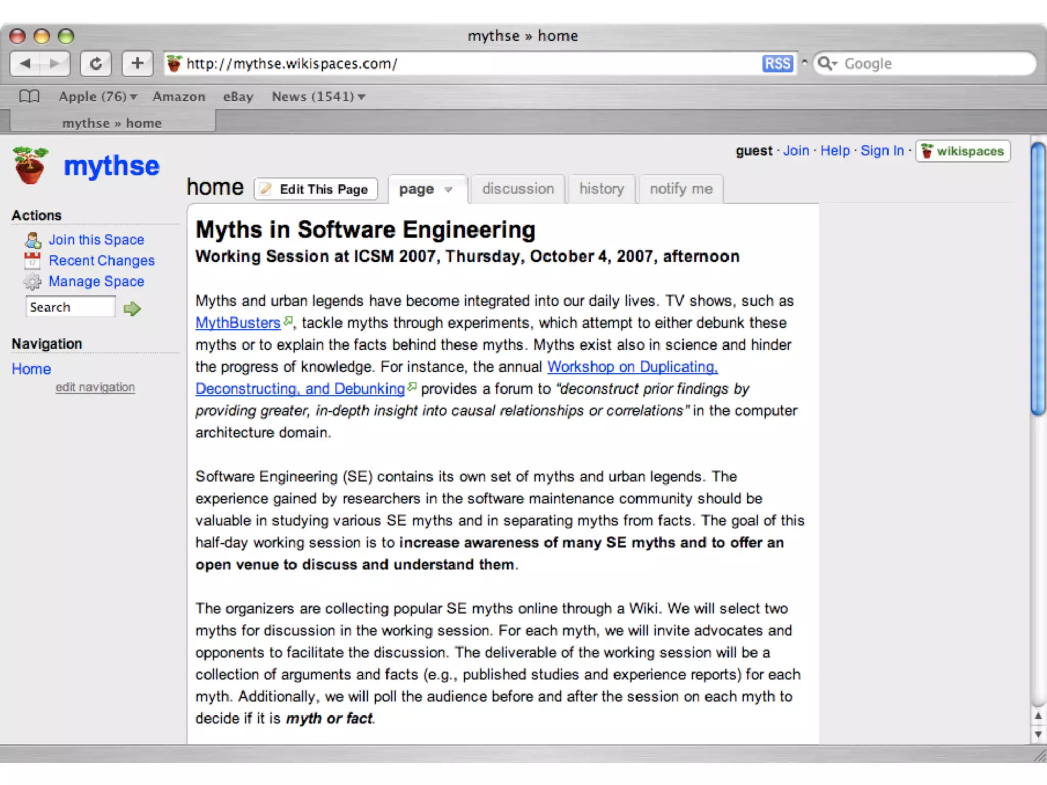The height and width of the screenshot is (785, 1047).
Task: Click the Sign In link
Action: [x=882, y=151]
